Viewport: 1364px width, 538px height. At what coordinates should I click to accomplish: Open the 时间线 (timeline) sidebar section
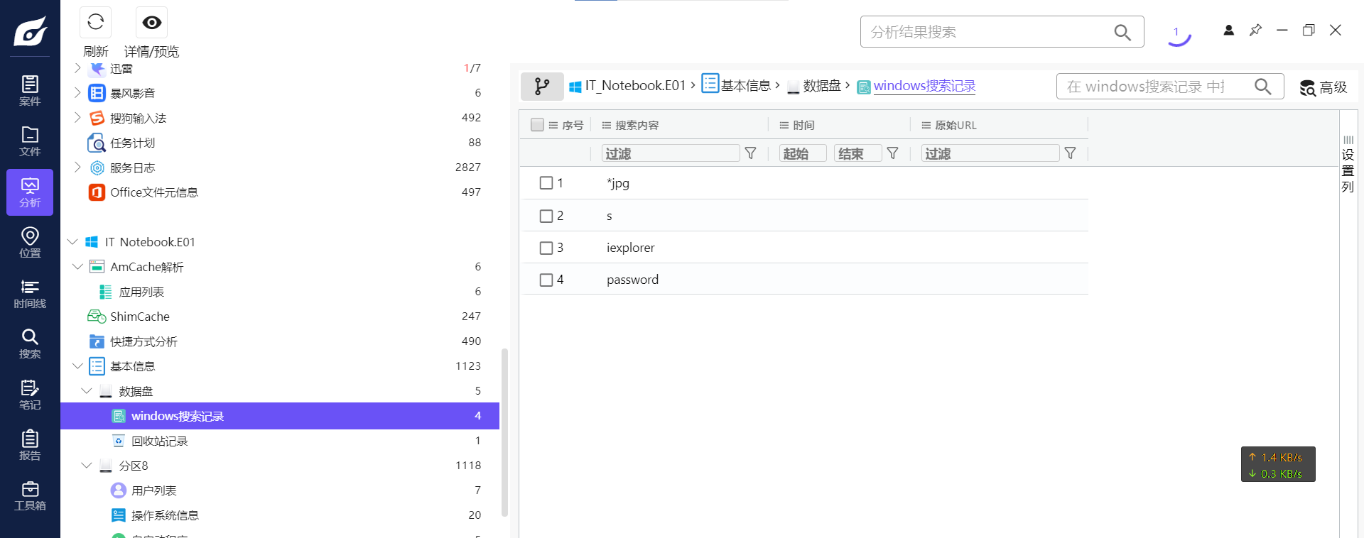30,294
